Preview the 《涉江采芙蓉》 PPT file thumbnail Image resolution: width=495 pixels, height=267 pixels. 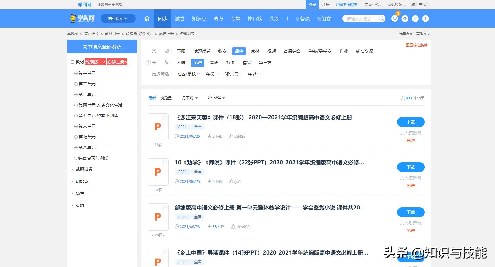158,127
